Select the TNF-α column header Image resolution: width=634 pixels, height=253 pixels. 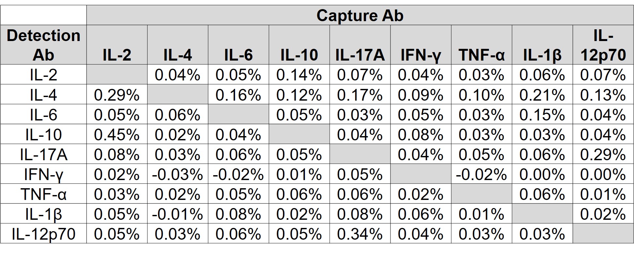[x=481, y=55]
